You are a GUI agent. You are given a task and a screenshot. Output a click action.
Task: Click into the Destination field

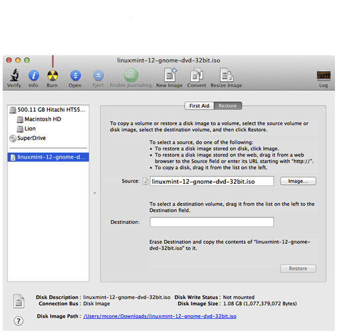[212, 222]
